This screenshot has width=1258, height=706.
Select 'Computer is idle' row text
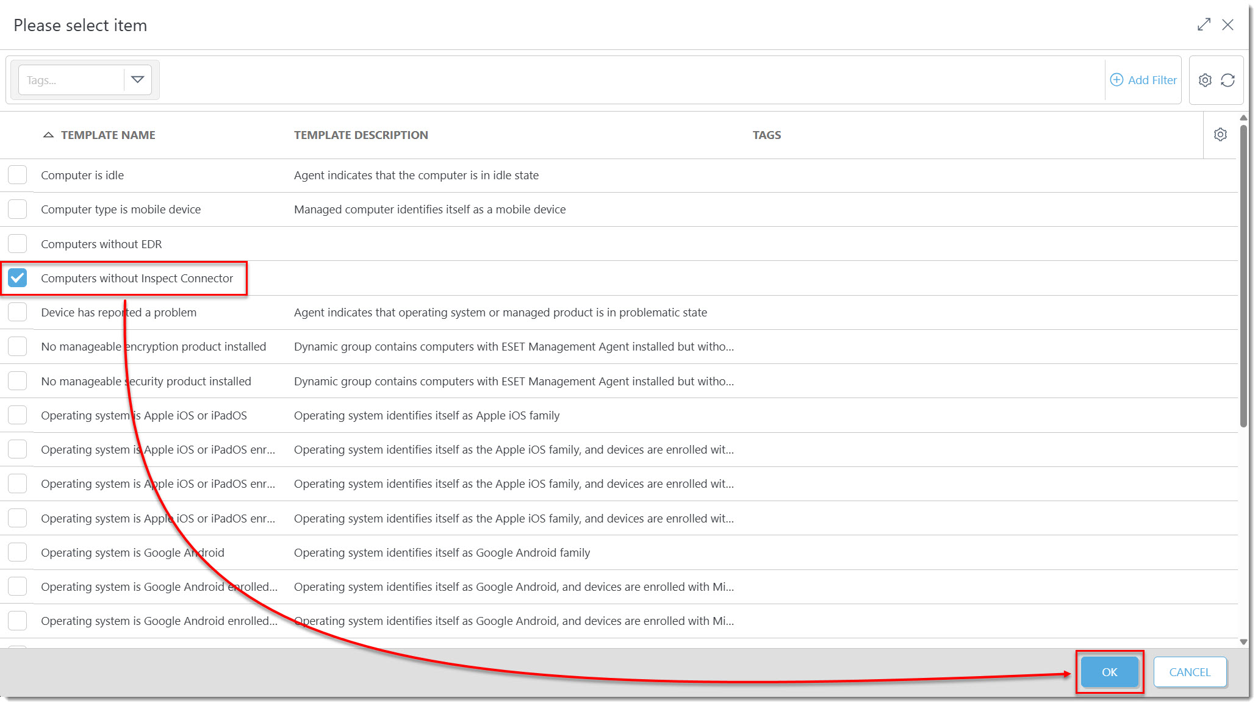coord(82,175)
